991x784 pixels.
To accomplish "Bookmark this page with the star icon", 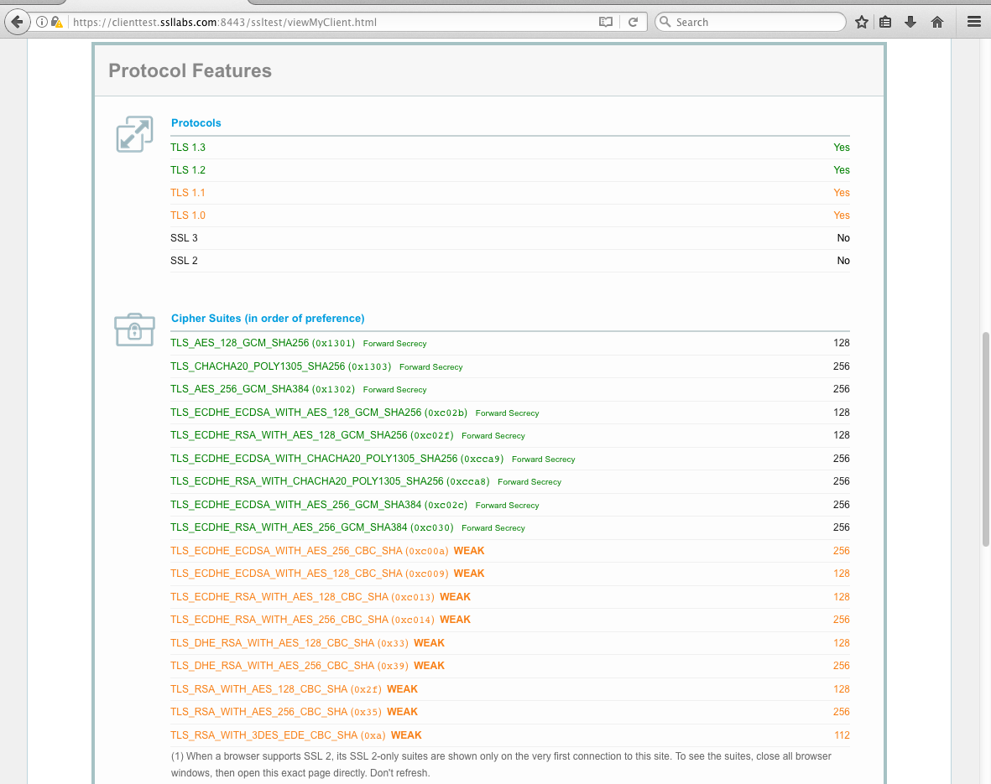I will coord(862,22).
